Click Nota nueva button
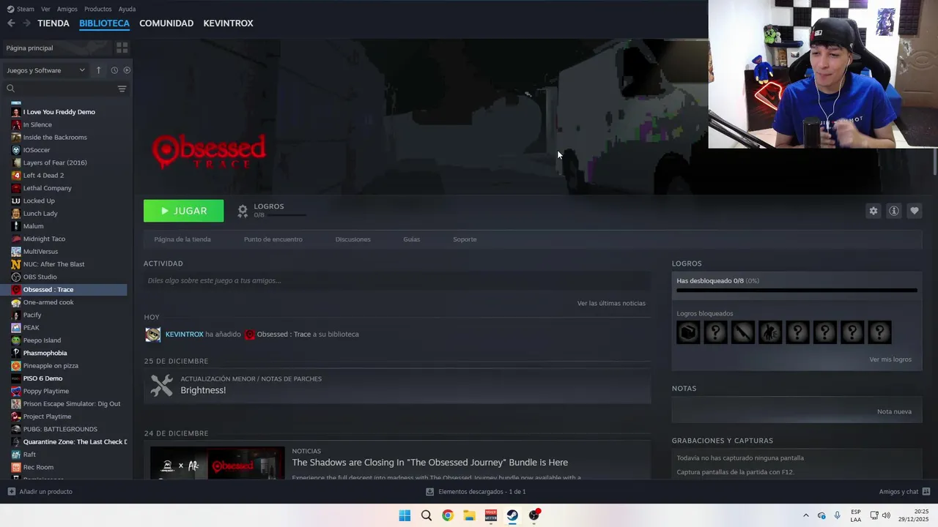938x527 pixels. point(894,411)
